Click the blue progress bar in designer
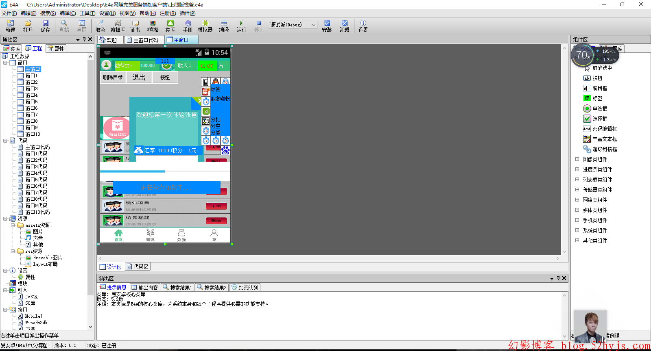 click(x=133, y=171)
